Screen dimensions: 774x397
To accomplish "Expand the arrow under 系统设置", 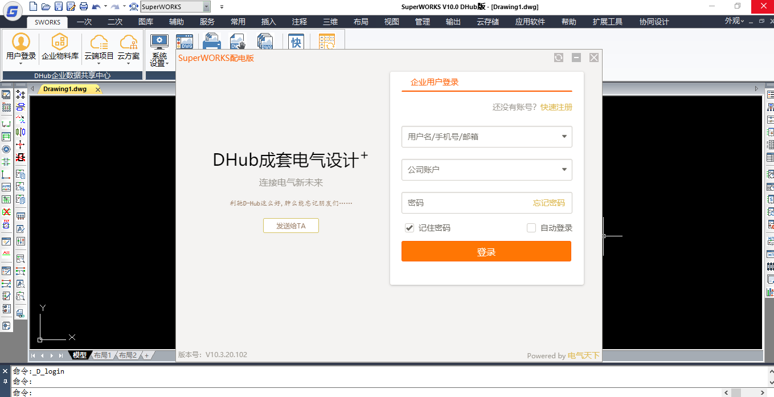I will (167, 64).
